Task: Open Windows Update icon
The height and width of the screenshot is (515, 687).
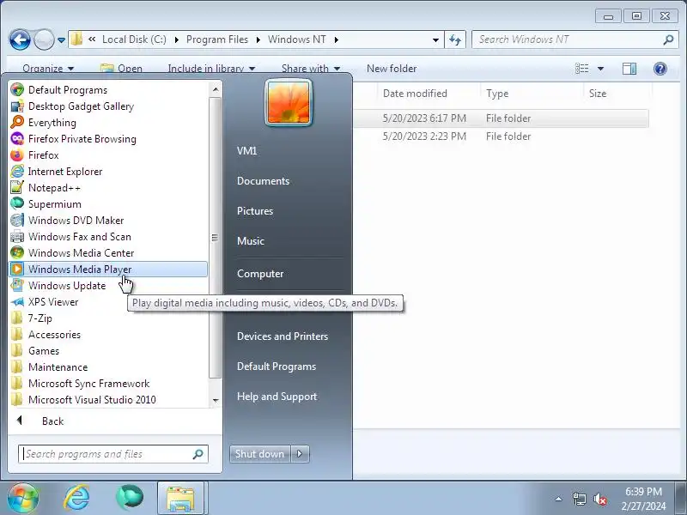Action: coord(17,286)
